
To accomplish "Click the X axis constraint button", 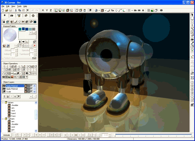I will [43, 10].
